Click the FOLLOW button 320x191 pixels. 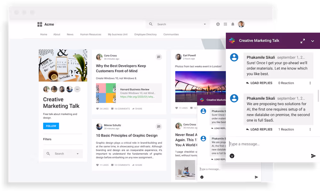[51, 126]
